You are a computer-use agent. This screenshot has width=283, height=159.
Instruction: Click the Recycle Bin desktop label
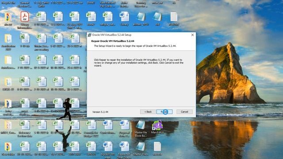click(x=8, y=3)
